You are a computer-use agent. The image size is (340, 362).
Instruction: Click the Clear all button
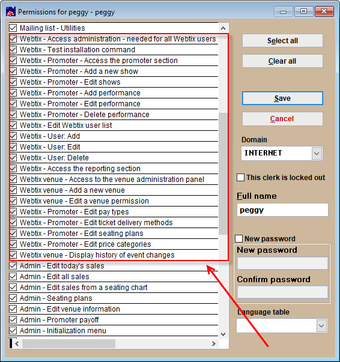coord(282,61)
